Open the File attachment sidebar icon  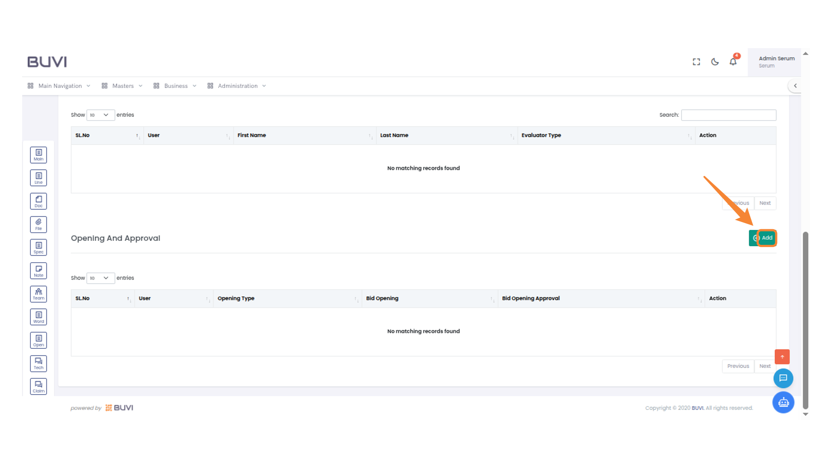click(x=39, y=224)
